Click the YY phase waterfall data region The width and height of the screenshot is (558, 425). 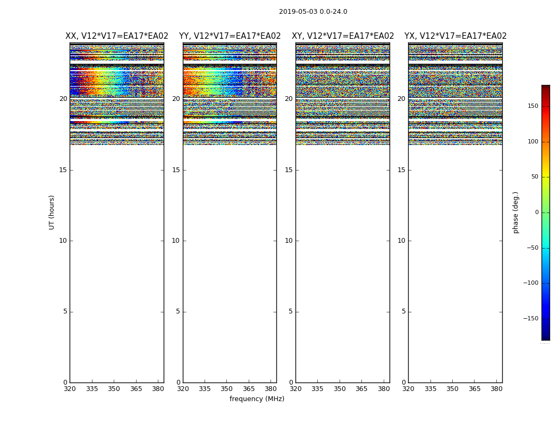[x=230, y=94]
